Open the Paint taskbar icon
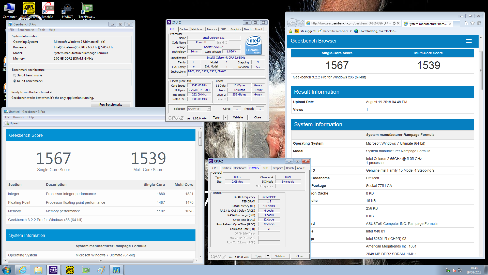This screenshot has height=275, width=488. coord(101,270)
